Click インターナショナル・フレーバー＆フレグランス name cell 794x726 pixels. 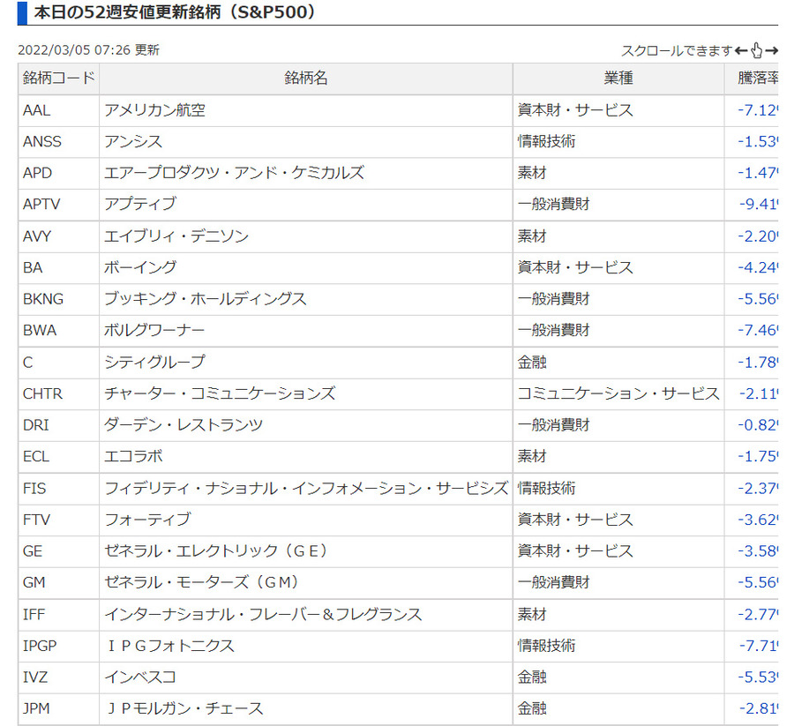click(x=306, y=615)
